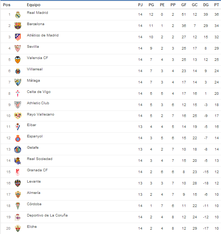Click the Barcelona club crest
The image size is (221, 234).
pyautogui.click(x=18, y=26)
